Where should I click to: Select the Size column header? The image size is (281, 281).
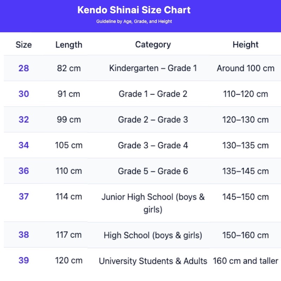[24, 45]
